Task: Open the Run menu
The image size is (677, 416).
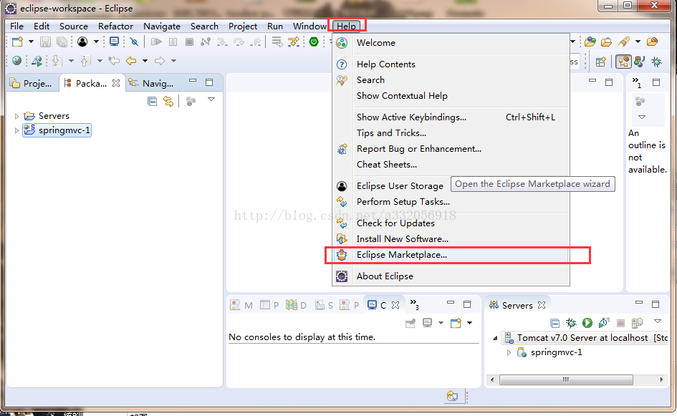Action: click(x=275, y=26)
